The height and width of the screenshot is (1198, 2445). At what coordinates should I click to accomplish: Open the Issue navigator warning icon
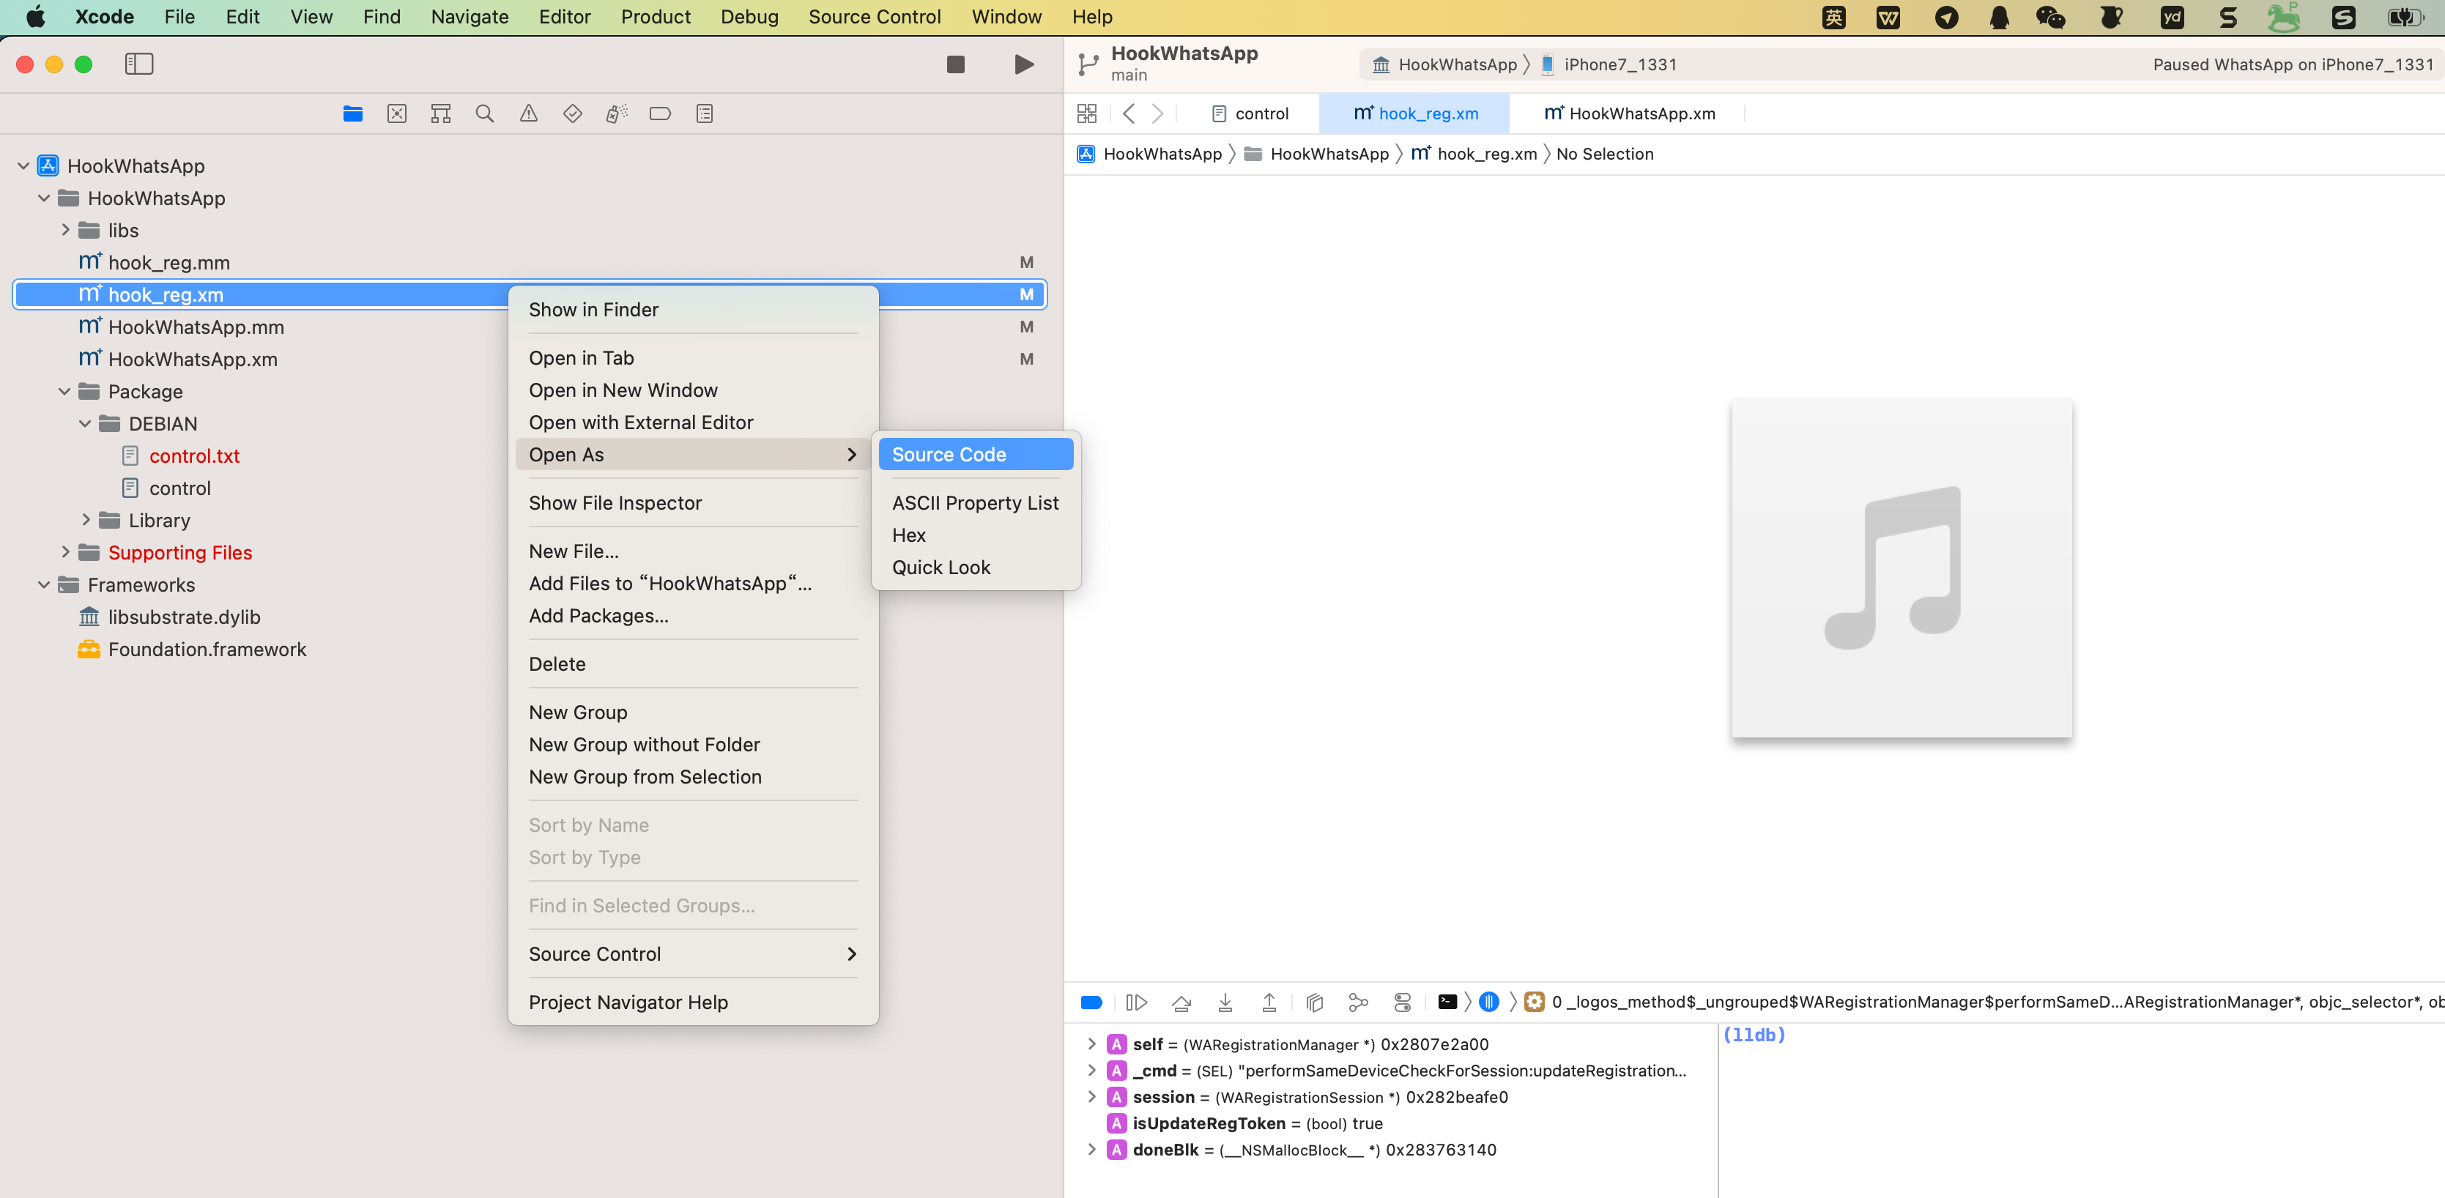tap(529, 114)
